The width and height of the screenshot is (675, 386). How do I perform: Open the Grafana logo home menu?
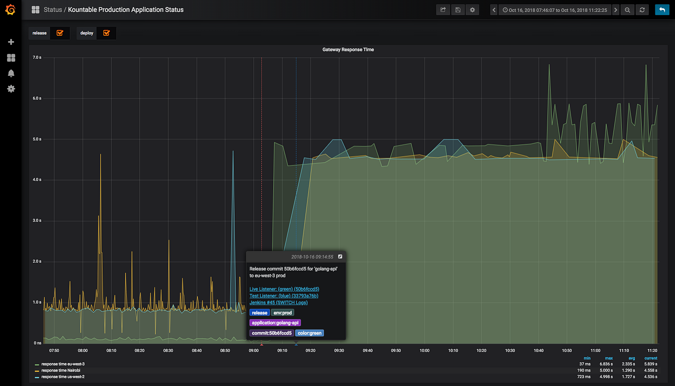coord(11,10)
